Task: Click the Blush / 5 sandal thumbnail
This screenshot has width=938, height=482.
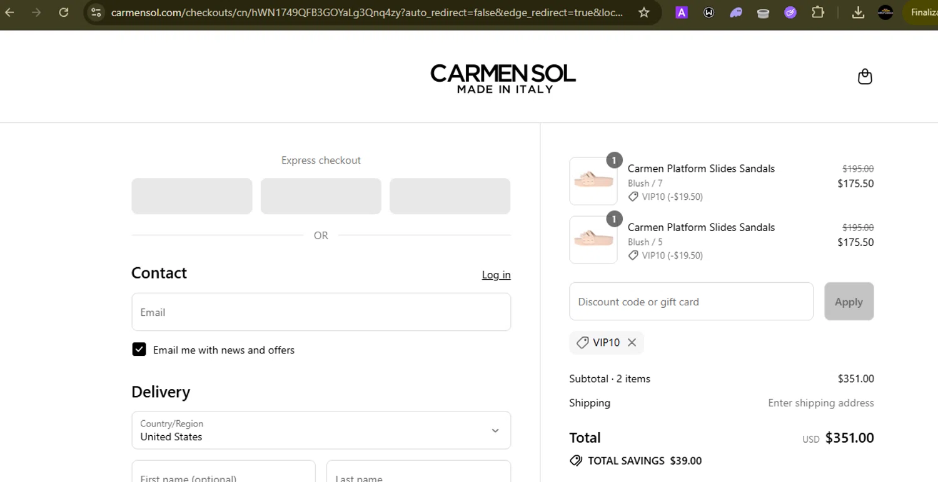Action: [x=593, y=240]
